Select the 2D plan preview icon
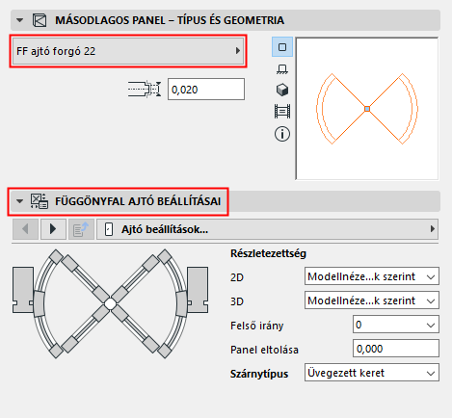Screen dimensions: 452x418 pyautogui.click(x=282, y=47)
